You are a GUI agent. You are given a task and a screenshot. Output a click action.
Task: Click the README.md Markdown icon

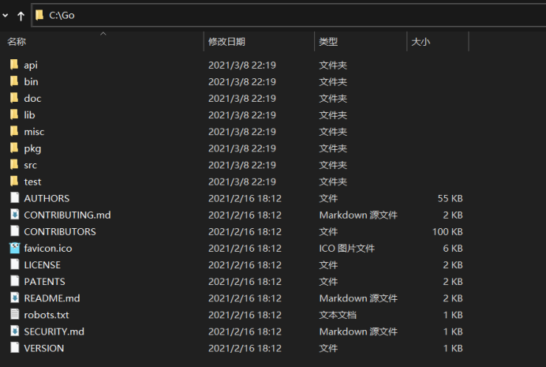[x=15, y=298]
